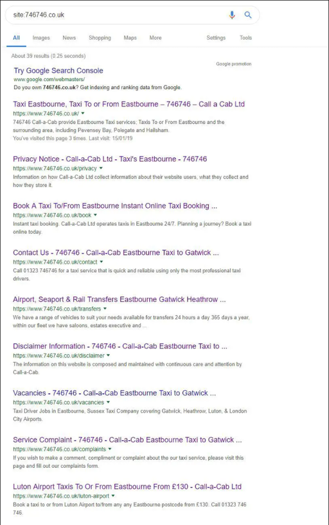Click the https://www.746746.co.uk/complaints URL text
Screen dimensions: 329x525
[x=59, y=449]
